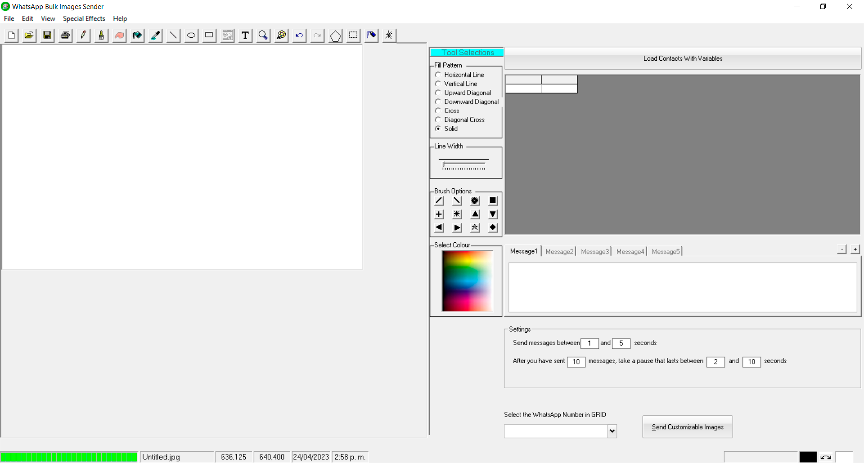Viewport: 864px width, 463px height.
Task: Open the Edit menu
Action: point(27,18)
